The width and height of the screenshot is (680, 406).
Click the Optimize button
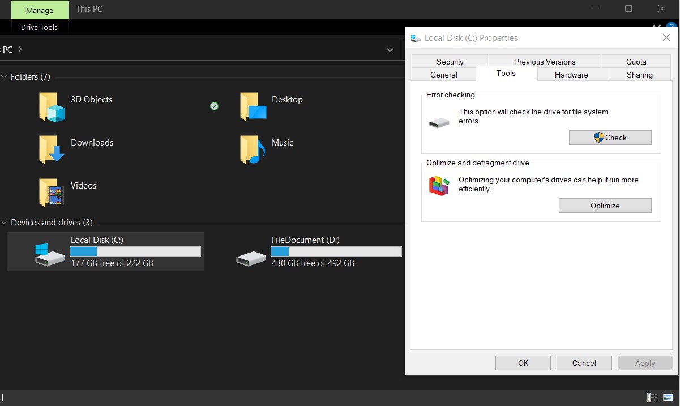click(x=605, y=206)
